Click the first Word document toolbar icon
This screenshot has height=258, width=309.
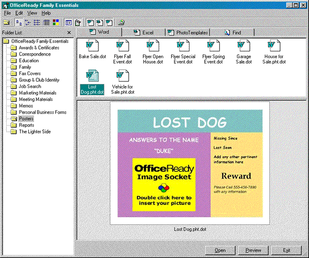(x=91, y=23)
